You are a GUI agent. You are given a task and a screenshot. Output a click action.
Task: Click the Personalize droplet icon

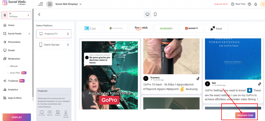pos(5,42)
